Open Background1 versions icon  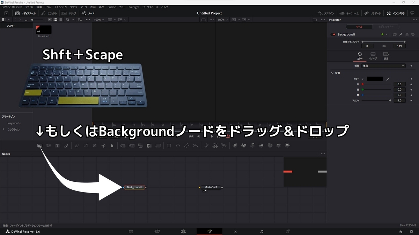click(x=395, y=34)
